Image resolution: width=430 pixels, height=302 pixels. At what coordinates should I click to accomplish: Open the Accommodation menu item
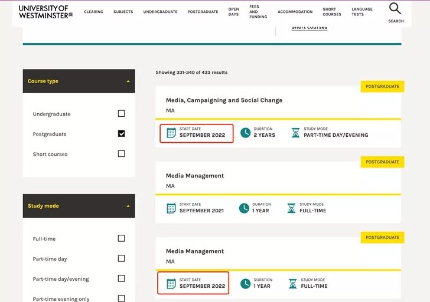295,12
